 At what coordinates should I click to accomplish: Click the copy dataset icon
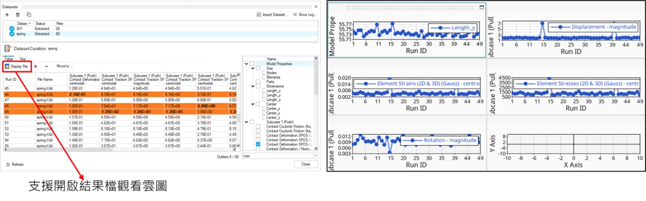click(x=29, y=15)
